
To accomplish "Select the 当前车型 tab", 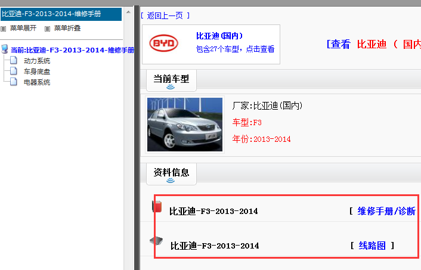I will pyautogui.click(x=171, y=80).
